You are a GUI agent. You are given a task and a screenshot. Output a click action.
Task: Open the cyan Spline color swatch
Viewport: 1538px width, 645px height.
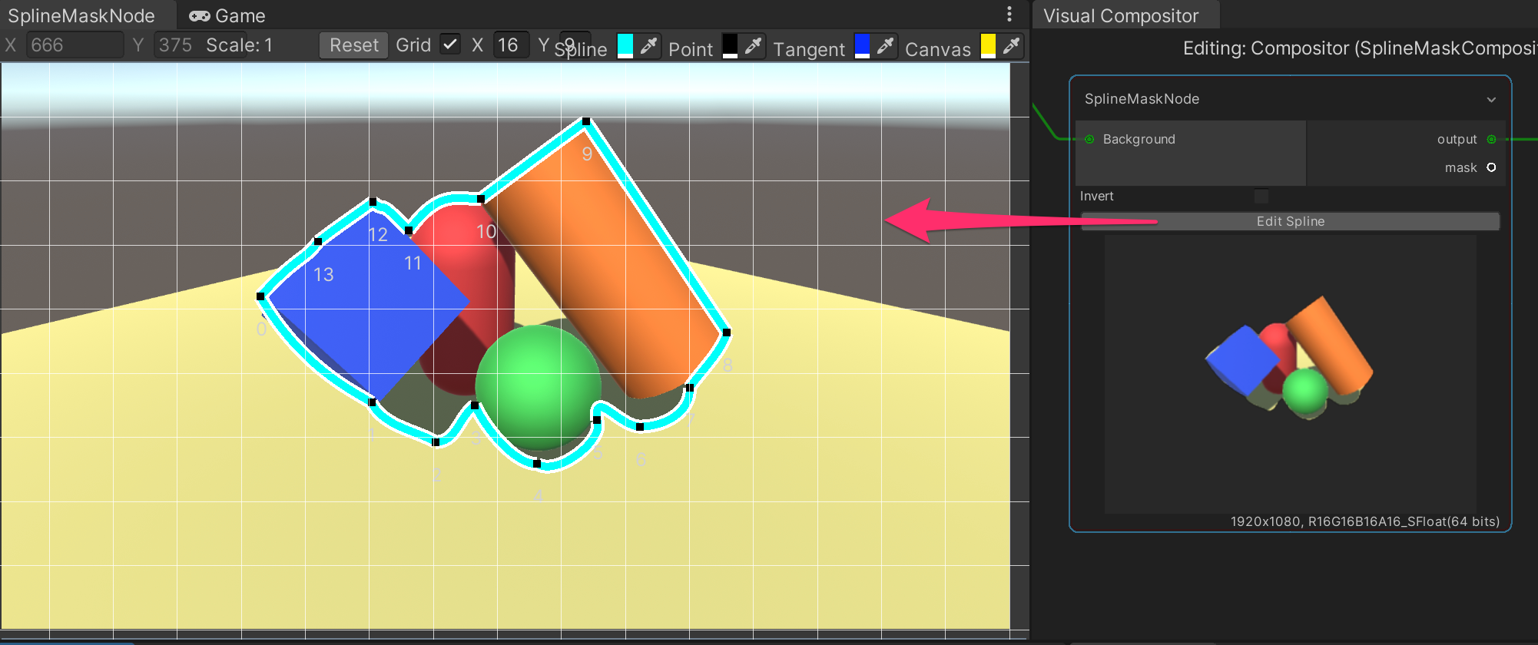[625, 46]
